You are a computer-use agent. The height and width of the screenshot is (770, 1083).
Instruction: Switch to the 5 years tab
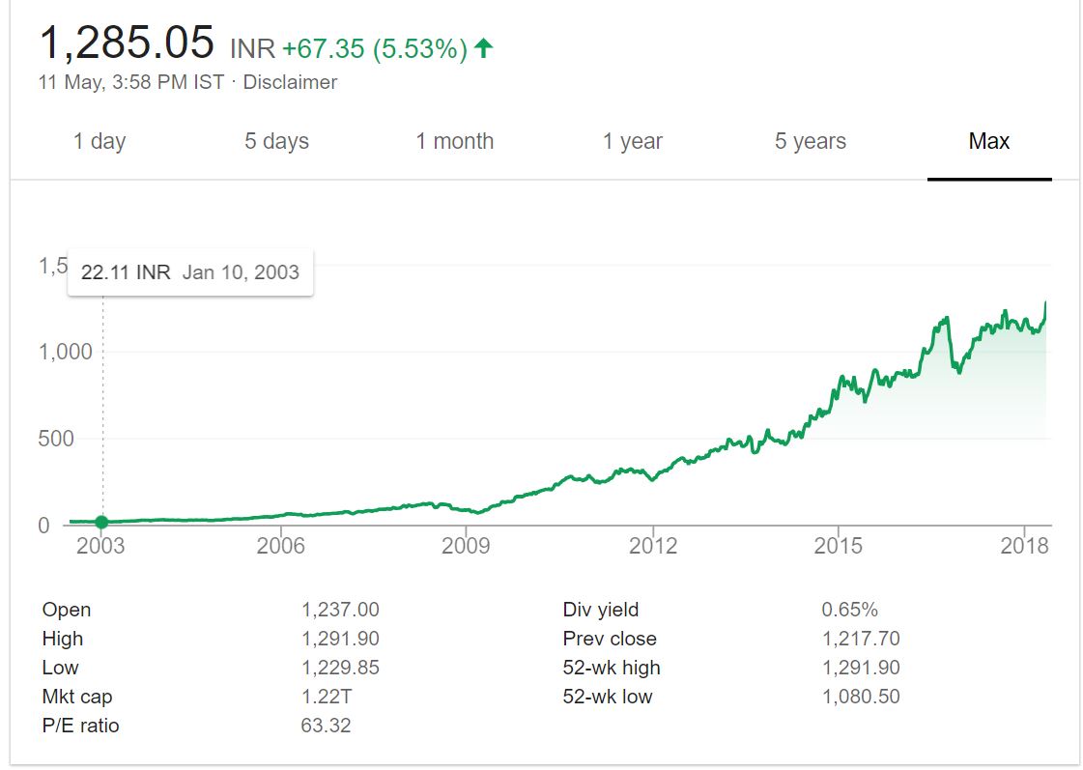[x=810, y=141]
